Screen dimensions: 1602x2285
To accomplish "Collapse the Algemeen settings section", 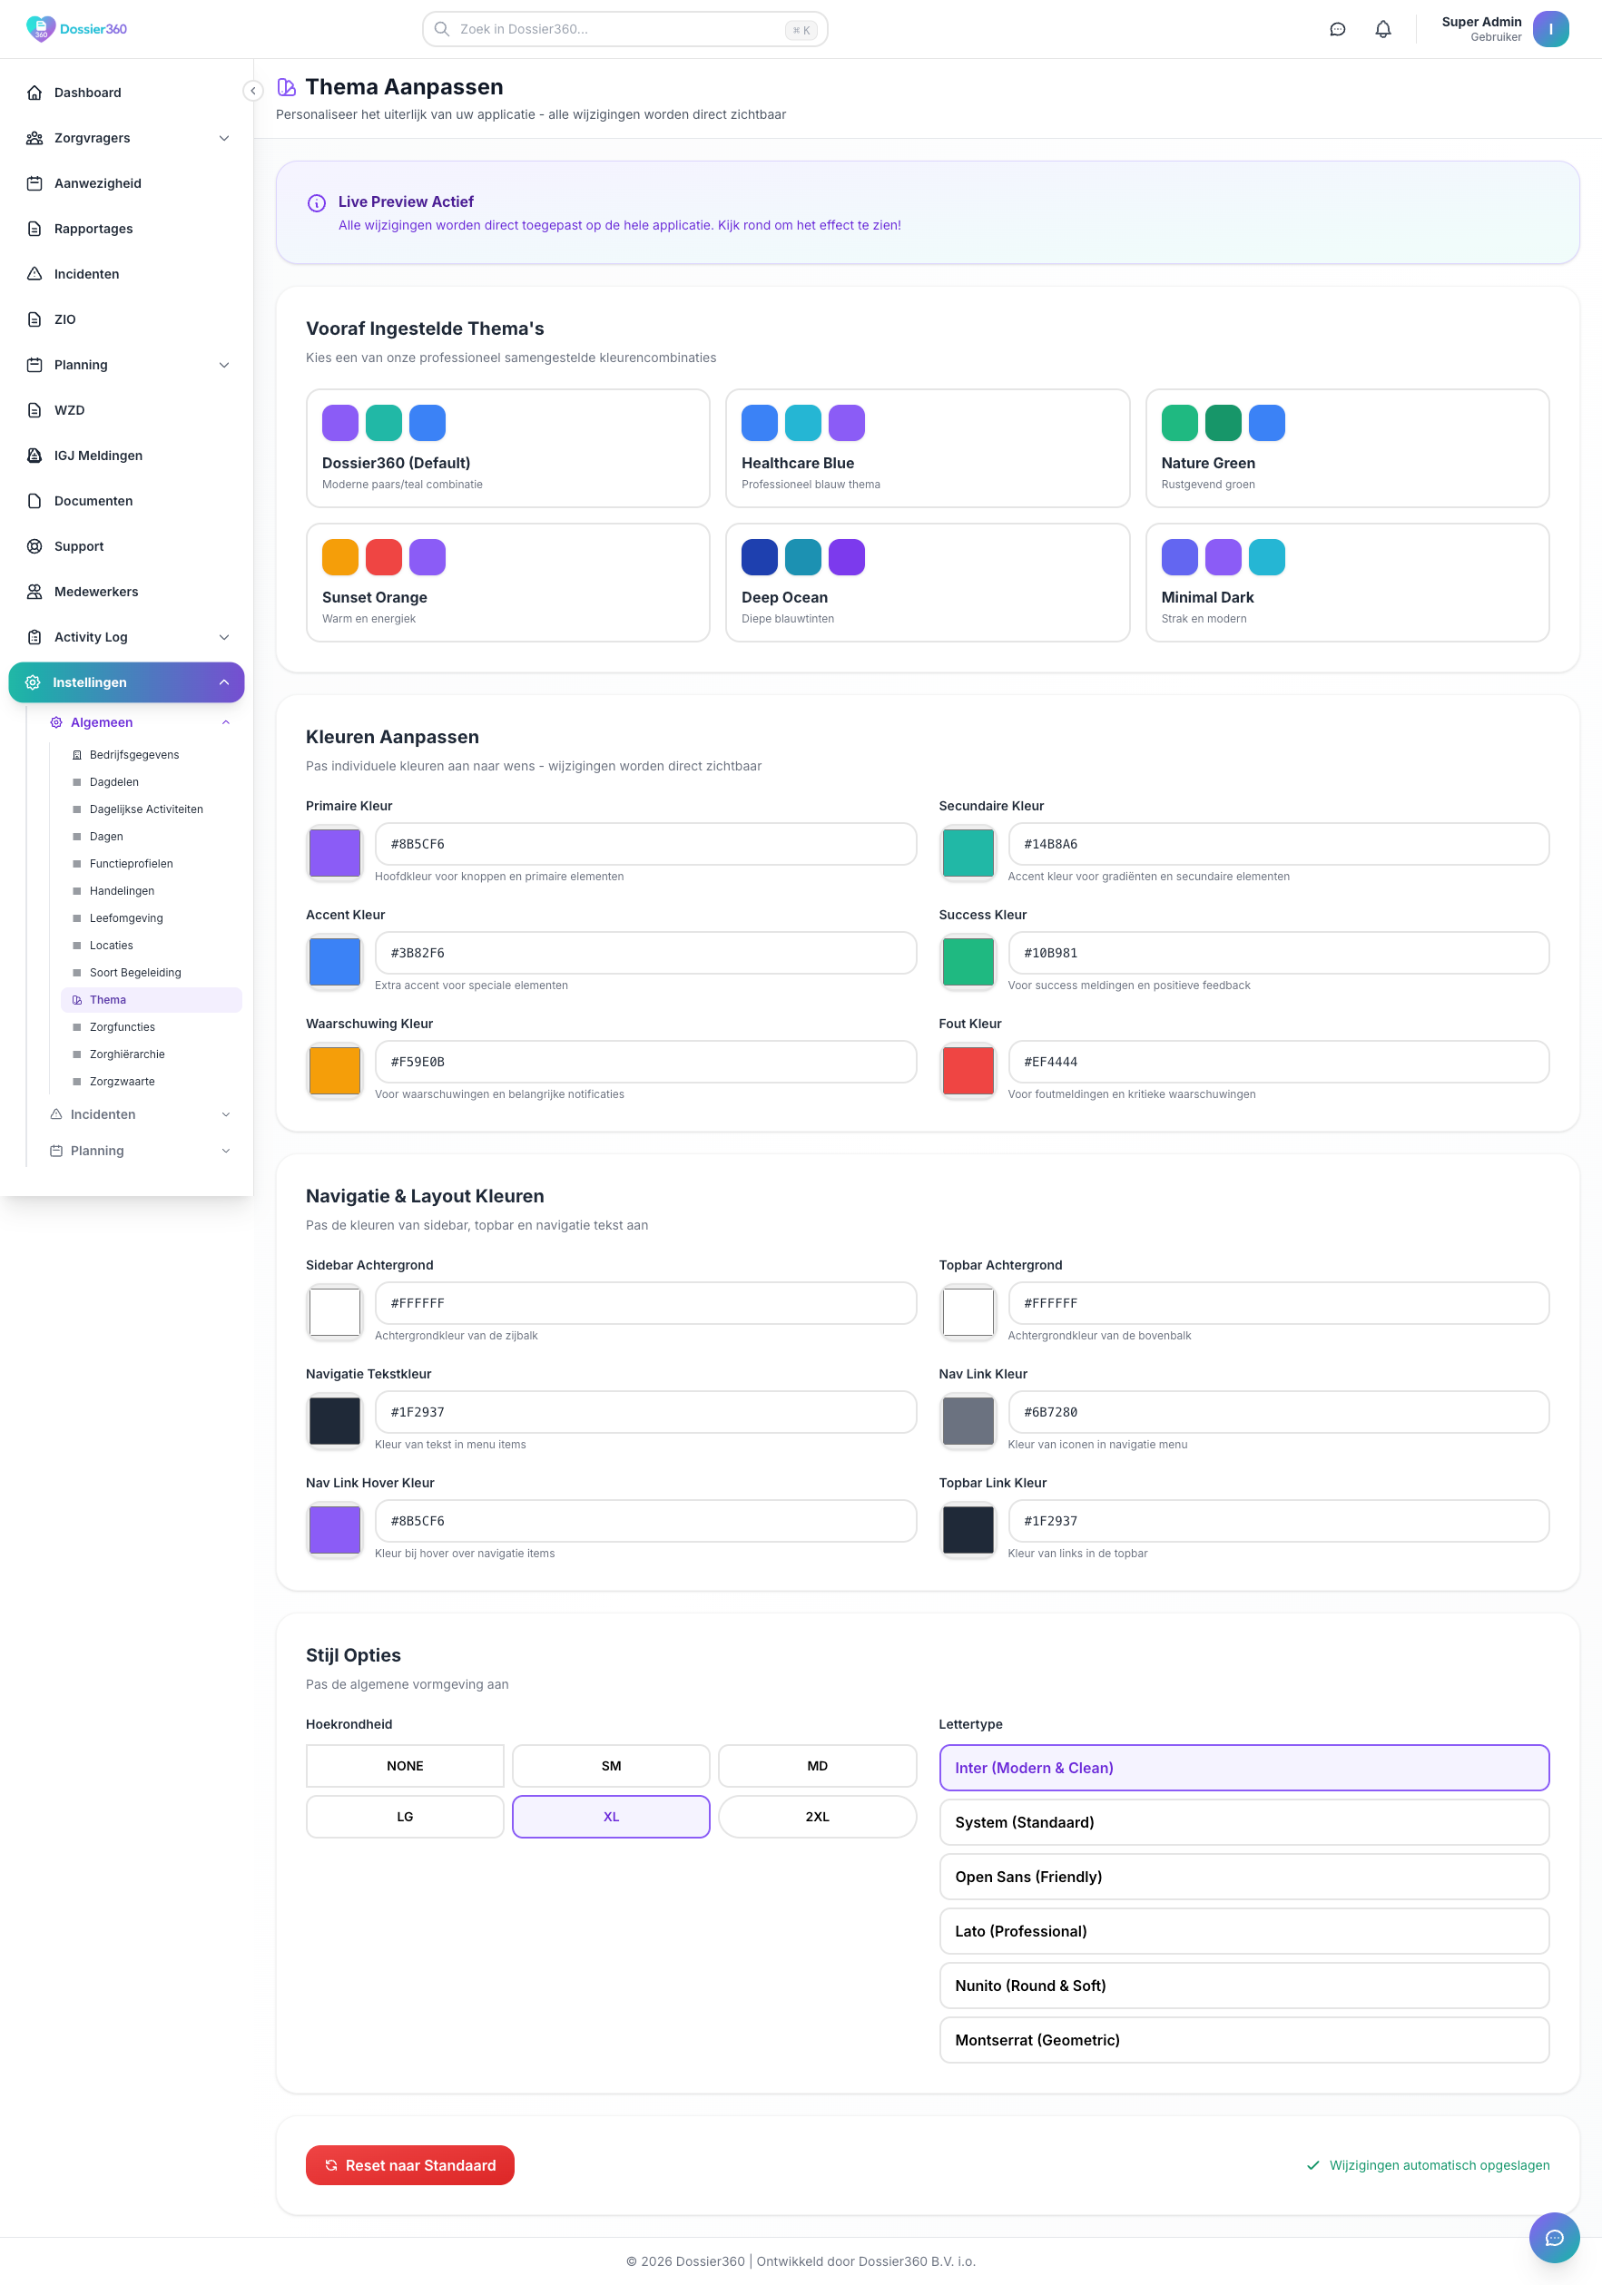I will 226,722.
